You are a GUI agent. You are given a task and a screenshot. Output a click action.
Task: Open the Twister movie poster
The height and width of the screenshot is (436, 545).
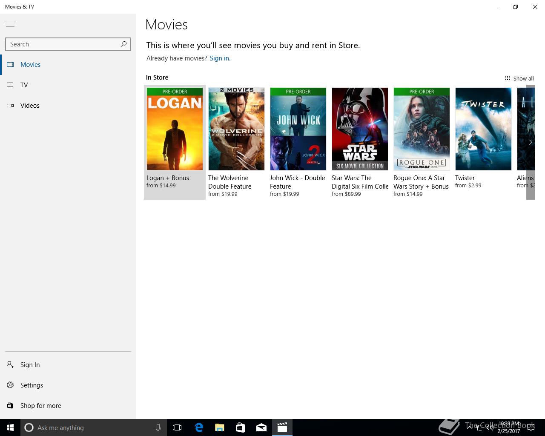[x=483, y=129]
